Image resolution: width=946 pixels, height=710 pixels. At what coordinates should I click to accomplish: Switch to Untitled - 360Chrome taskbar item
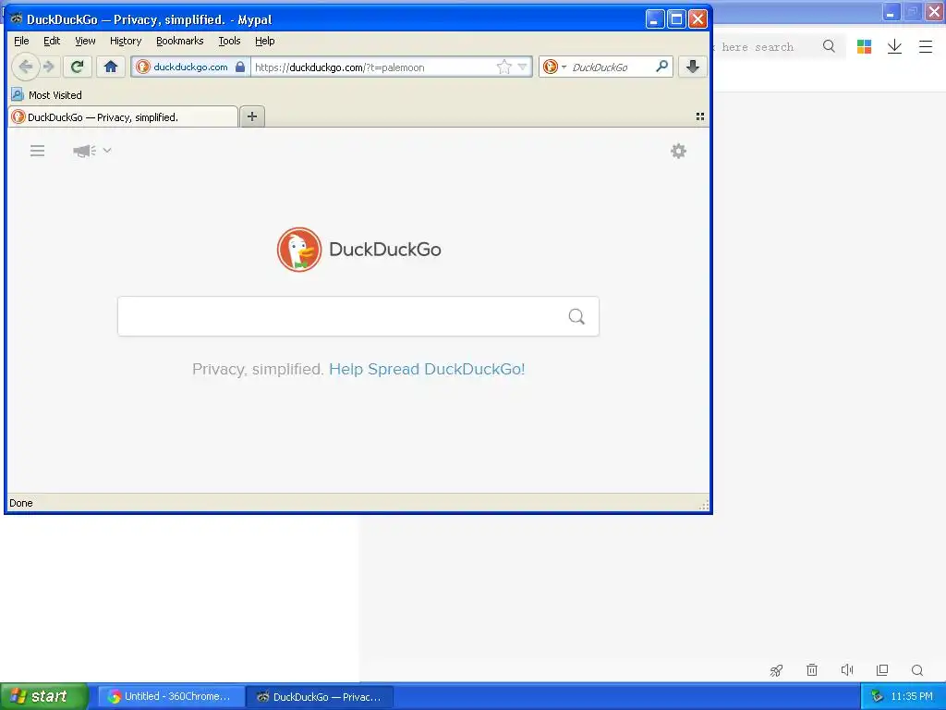tap(171, 696)
